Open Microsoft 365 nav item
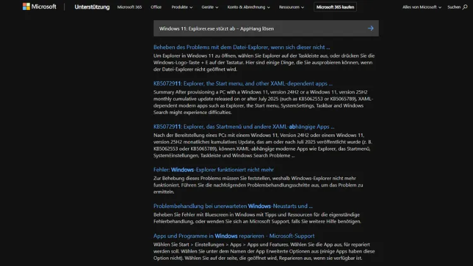This screenshot has width=473, height=266. coord(129,7)
